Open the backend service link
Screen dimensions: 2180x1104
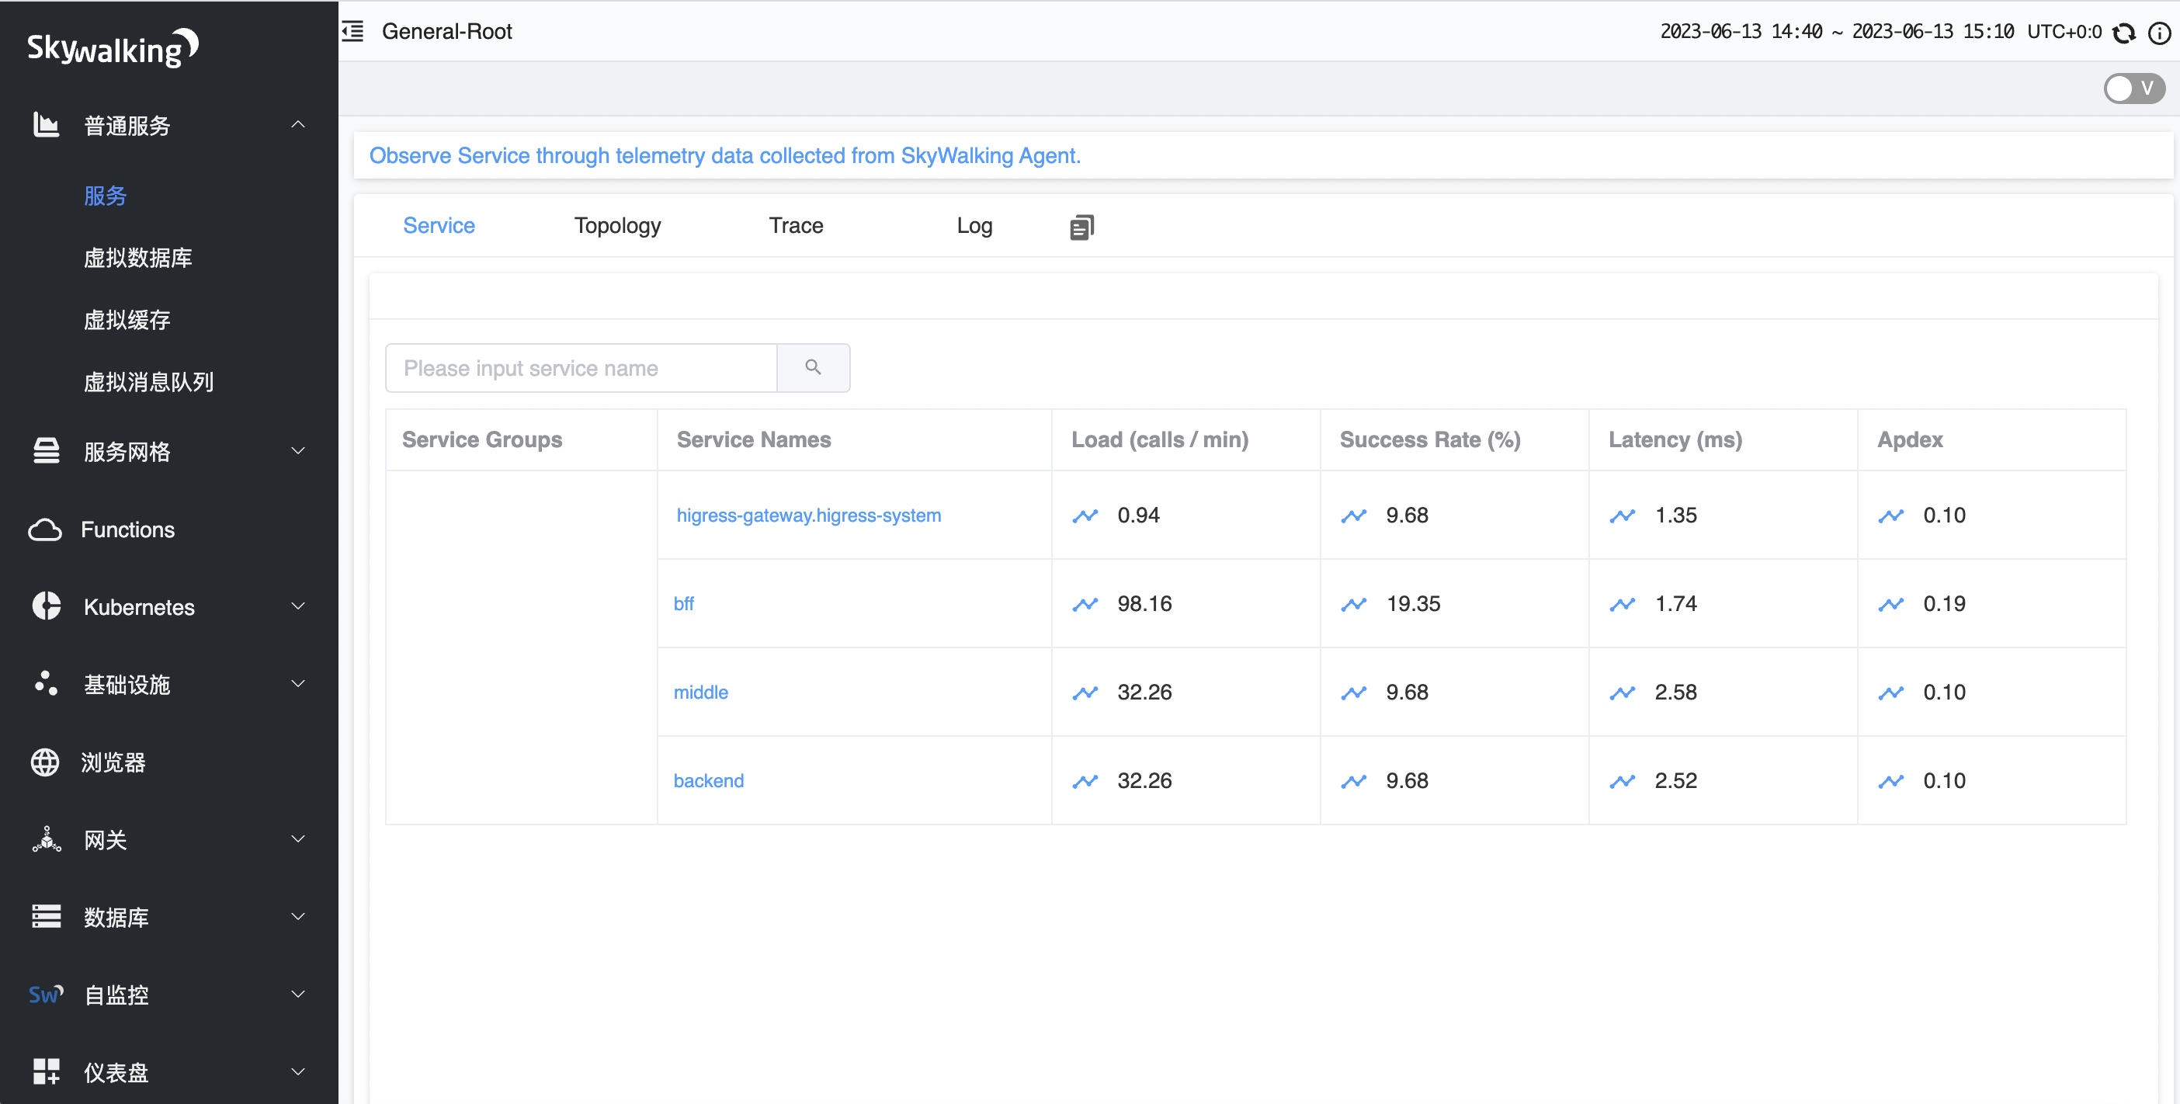tap(708, 781)
